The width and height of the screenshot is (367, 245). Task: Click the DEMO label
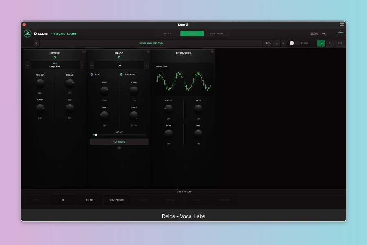click(340, 33)
